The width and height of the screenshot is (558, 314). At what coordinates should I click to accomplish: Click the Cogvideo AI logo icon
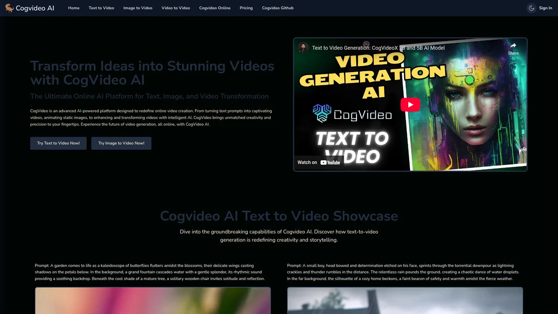click(9, 8)
